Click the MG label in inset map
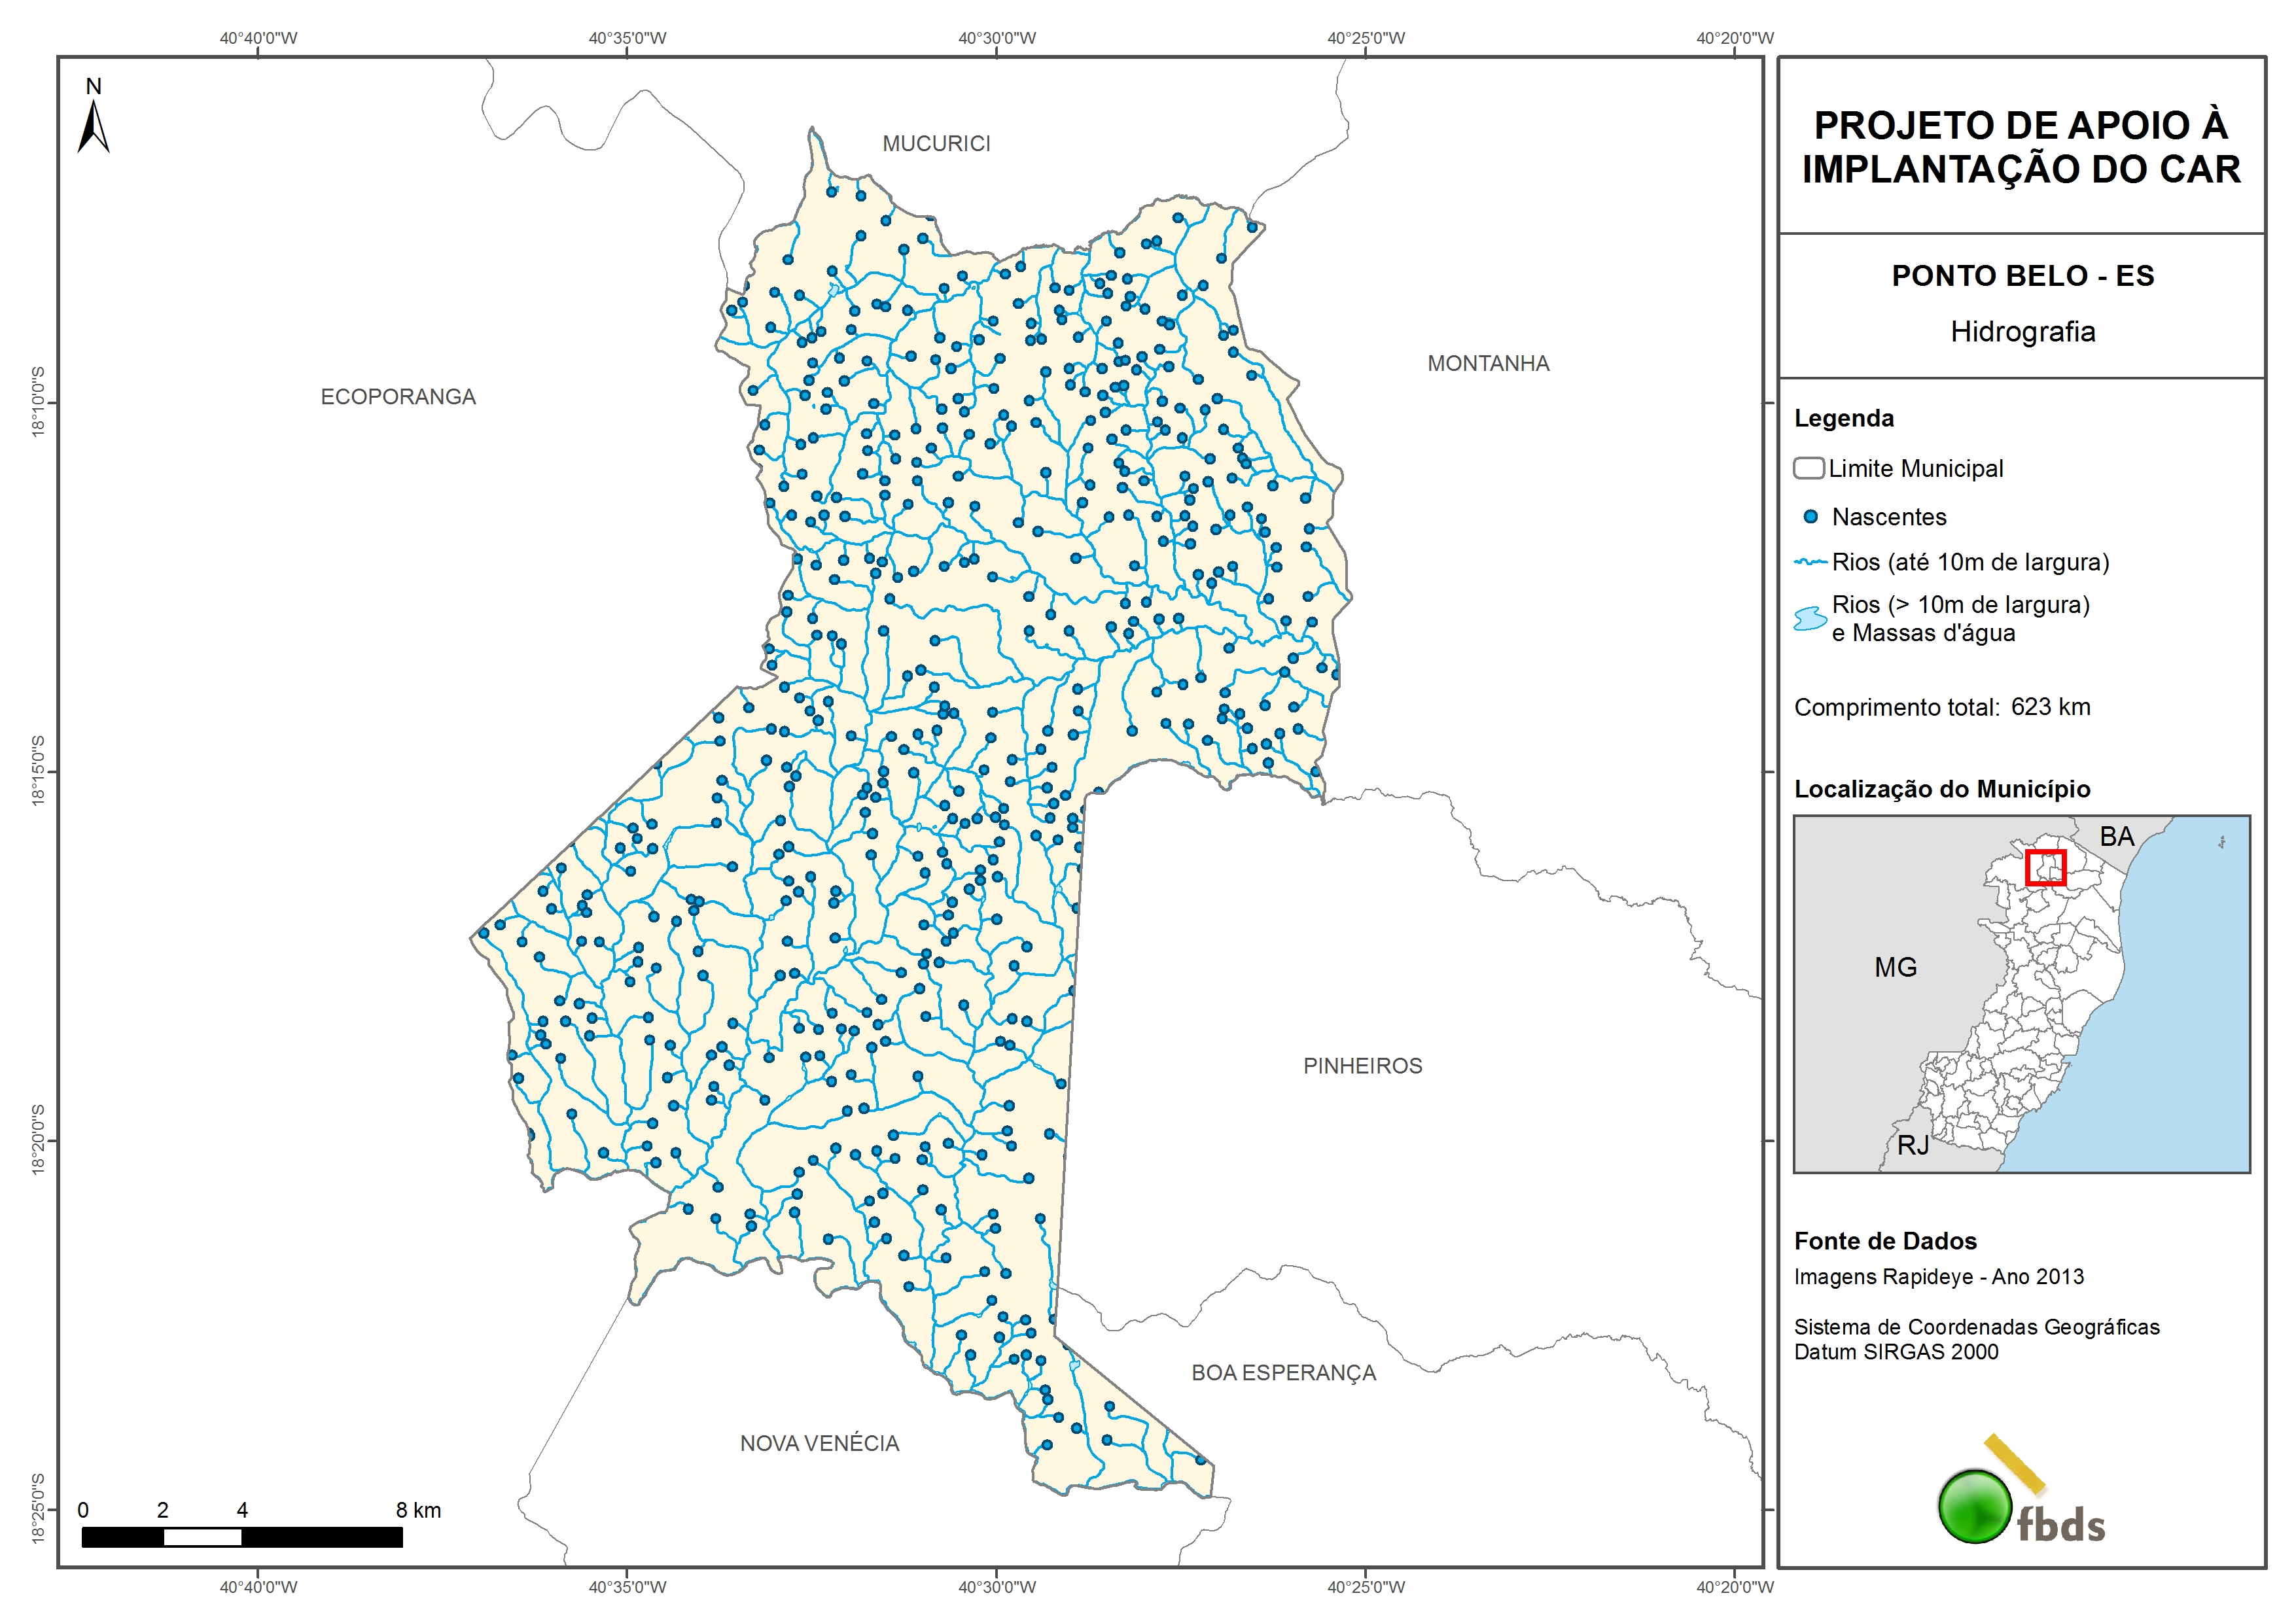Screen dimensions: 2296x1623 coord(1895,967)
